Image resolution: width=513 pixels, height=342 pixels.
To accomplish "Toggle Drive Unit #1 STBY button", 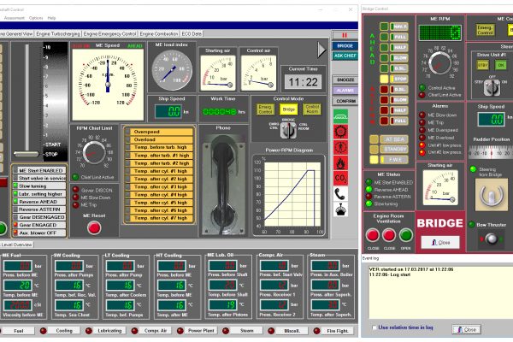I will point(483,65).
